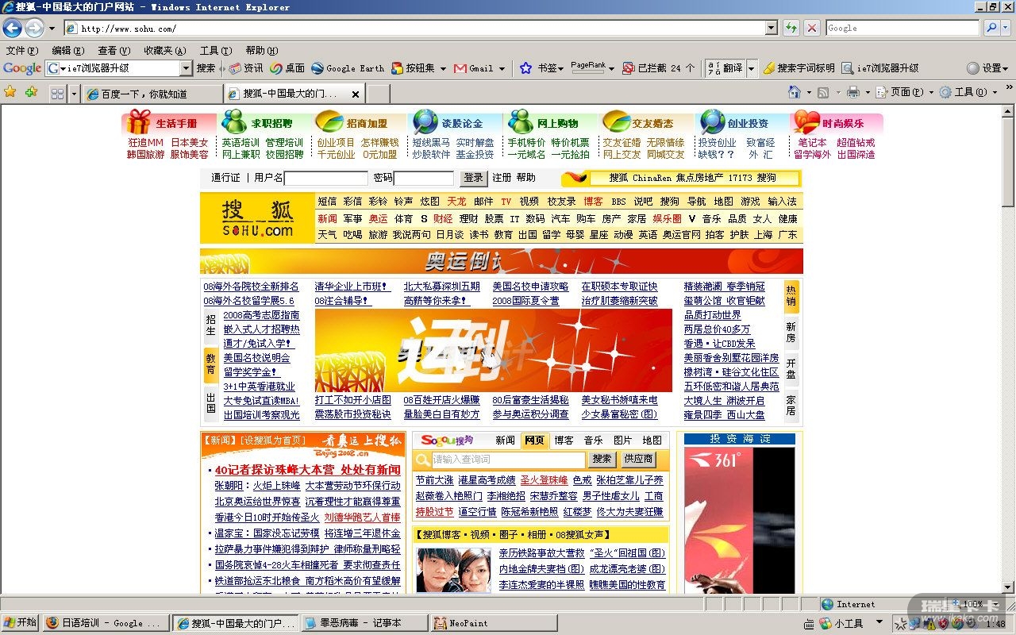
Task: Refresh the page with the green arrows icon
Action: pyautogui.click(x=791, y=28)
